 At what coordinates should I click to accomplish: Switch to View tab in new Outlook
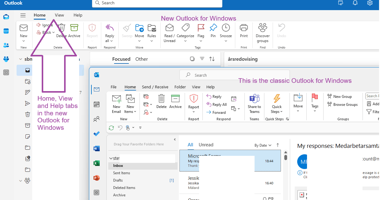tap(59, 15)
